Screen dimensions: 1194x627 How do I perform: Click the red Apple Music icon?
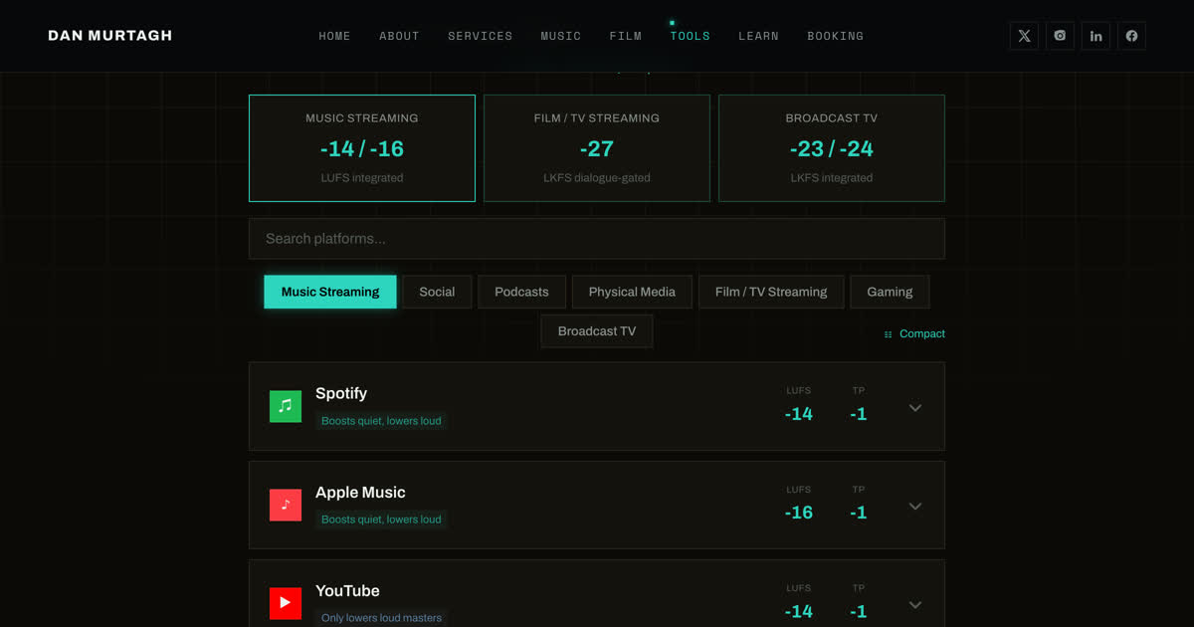pyautogui.click(x=286, y=505)
